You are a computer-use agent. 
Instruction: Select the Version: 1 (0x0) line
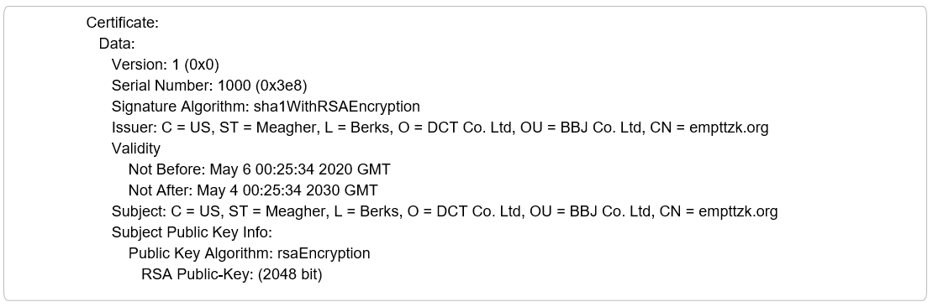pos(166,64)
